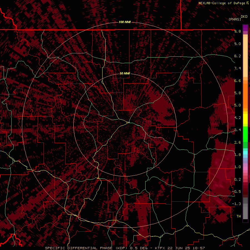Select the 2.6 scale value
Viewport: 250px width, 250px height.
click(x=237, y=142)
